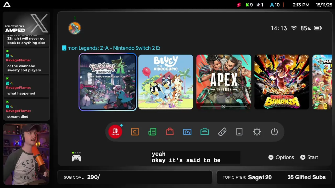Screen dimensions: 335x188
Task: Select the Apex Legends game tile
Action: pyautogui.click(x=224, y=82)
